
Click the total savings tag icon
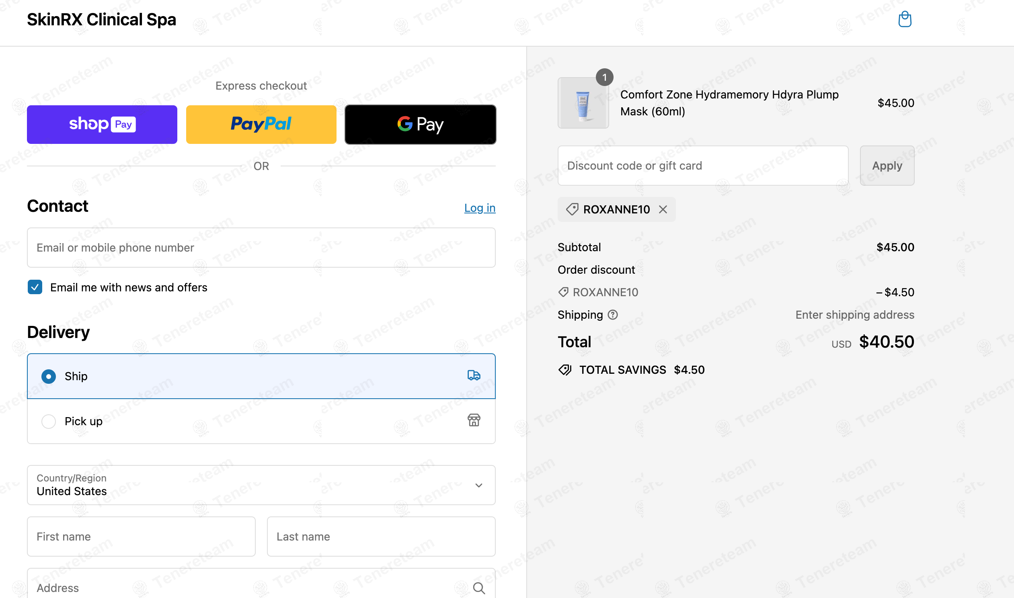[565, 369]
